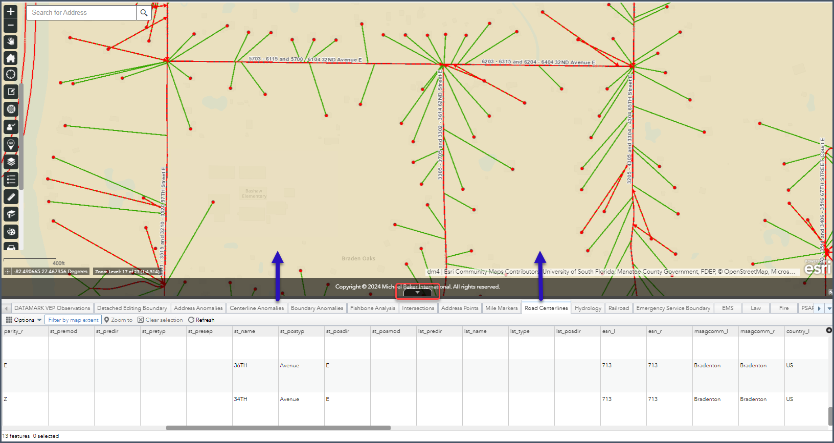
Task: Switch to the Railroad tab
Action: pyautogui.click(x=619, y=308)
